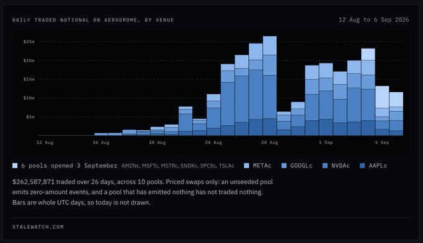Screen dimensions: 423x243
Task: Click the AAPLc legend color swatch
Action: (363, 166)
